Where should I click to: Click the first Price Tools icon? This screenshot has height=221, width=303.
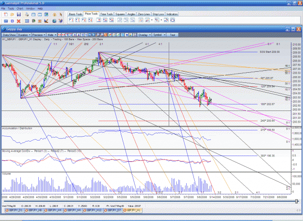71,20
